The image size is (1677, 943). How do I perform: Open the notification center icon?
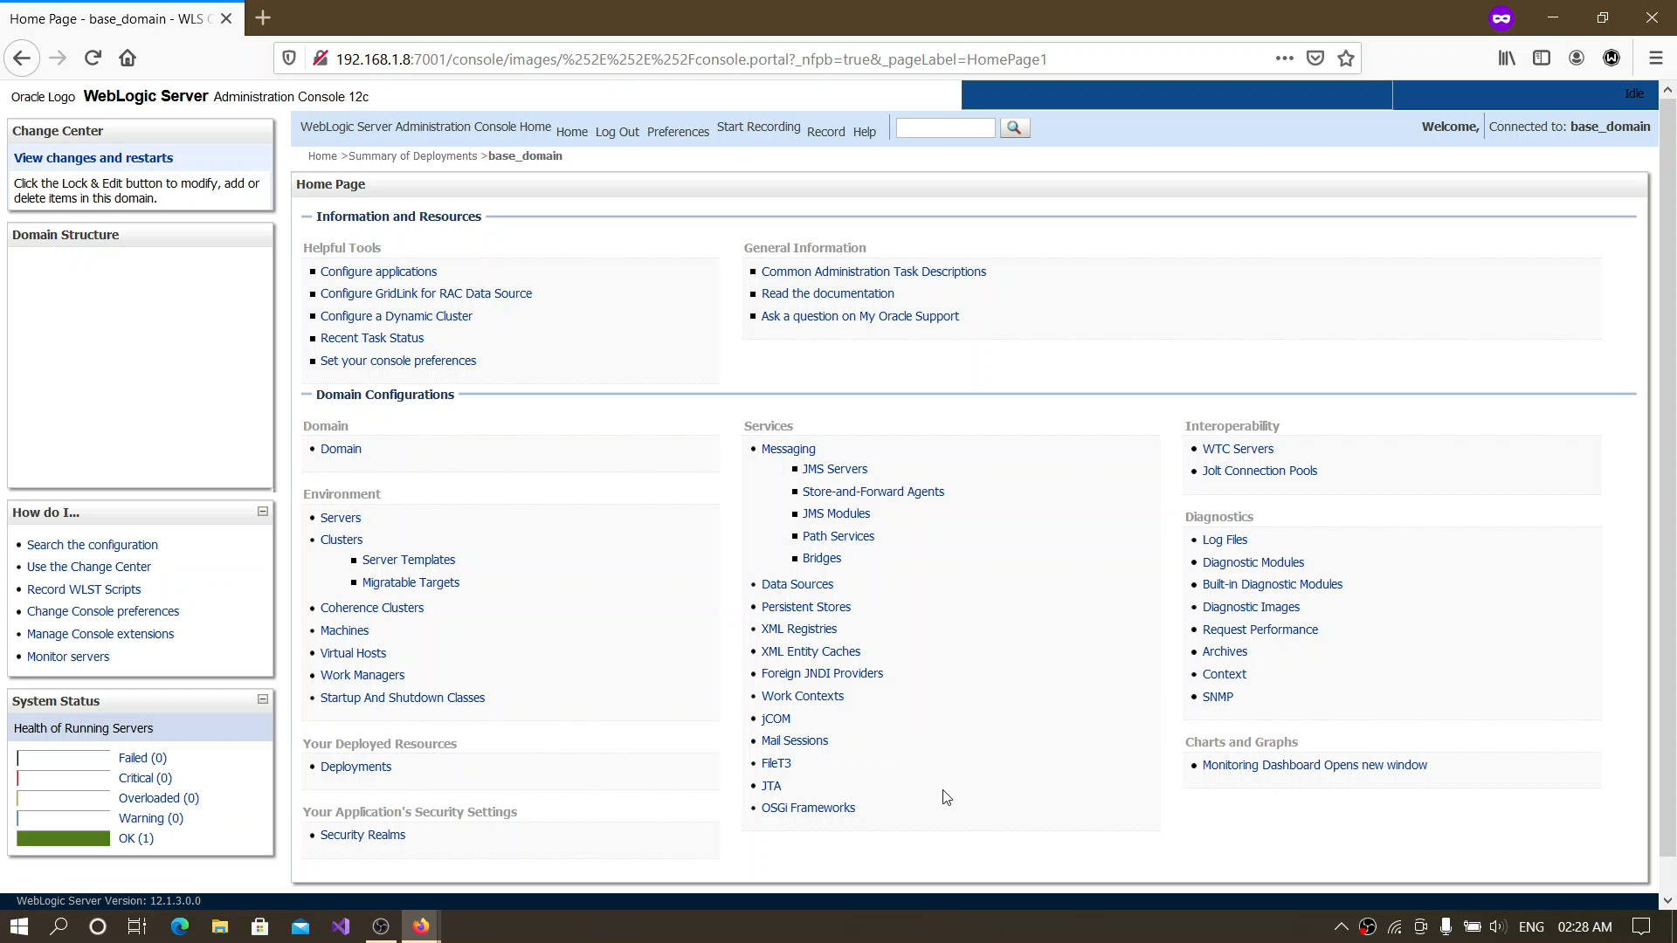coord(1641,926)
